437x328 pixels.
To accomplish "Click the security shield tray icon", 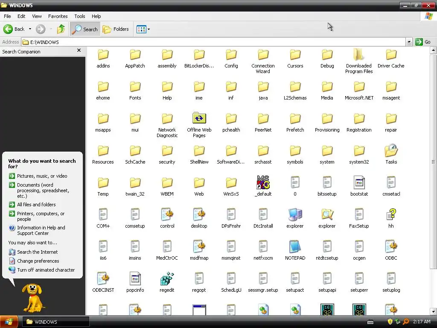I will 390,322.
